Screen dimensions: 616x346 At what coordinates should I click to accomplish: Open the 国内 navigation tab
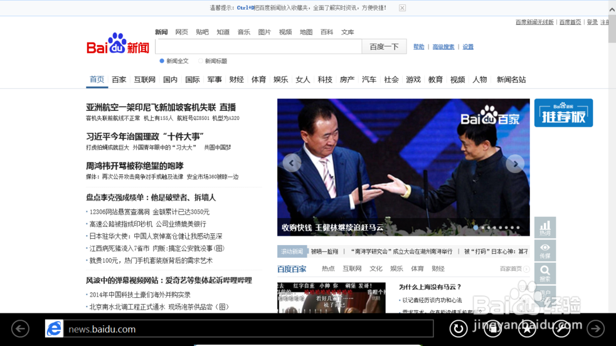pyautogui.click(x=171, y=79)
